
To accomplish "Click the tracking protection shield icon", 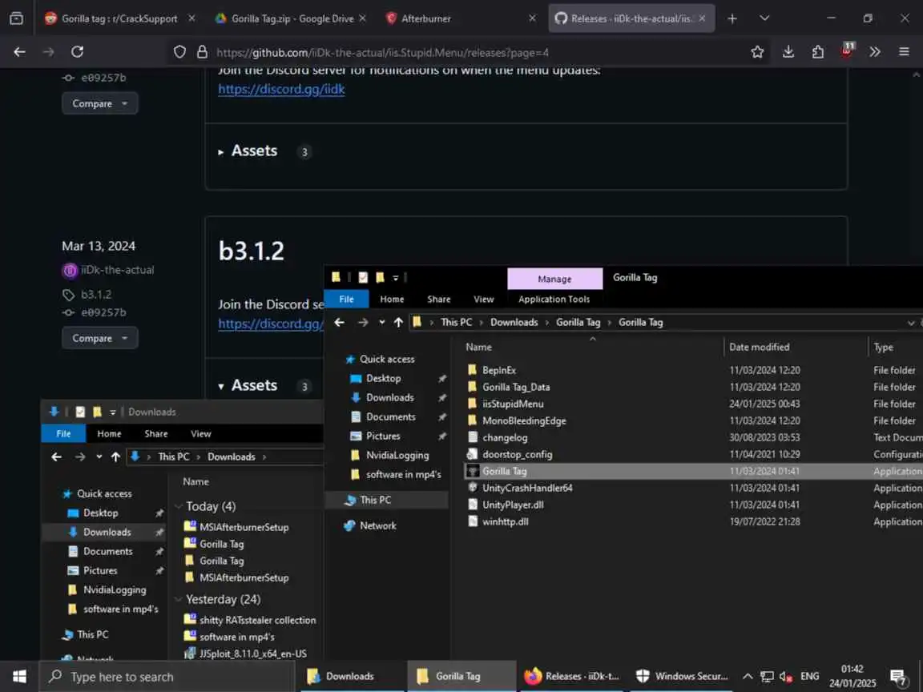I will click(179, 52).
